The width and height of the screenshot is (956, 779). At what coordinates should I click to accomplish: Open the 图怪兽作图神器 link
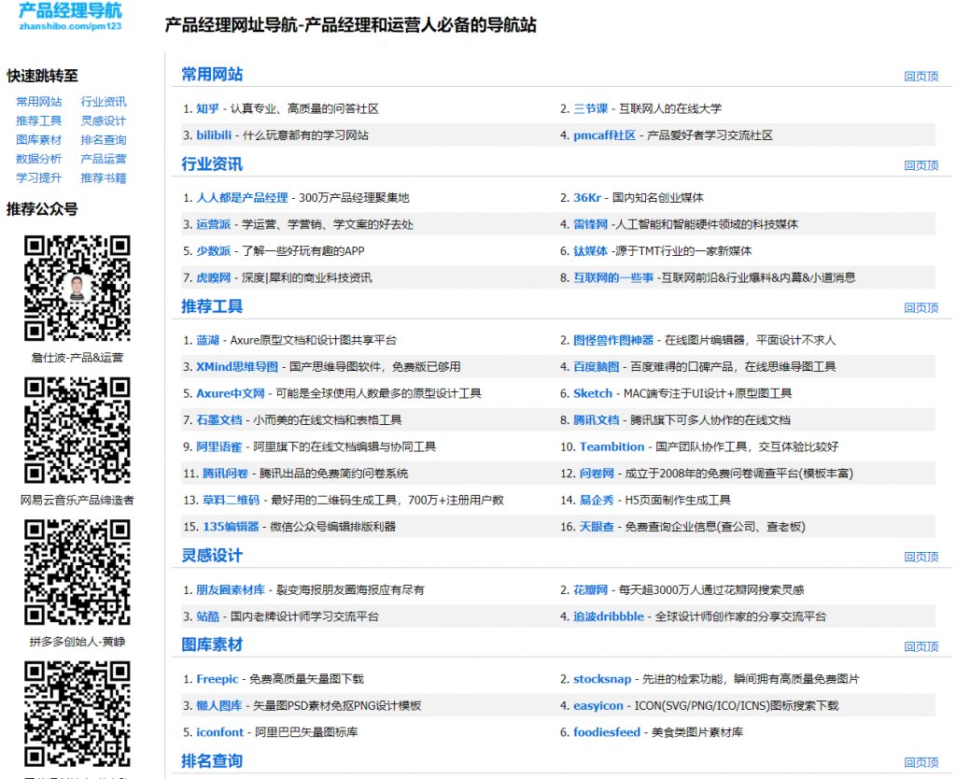(613, 340)
